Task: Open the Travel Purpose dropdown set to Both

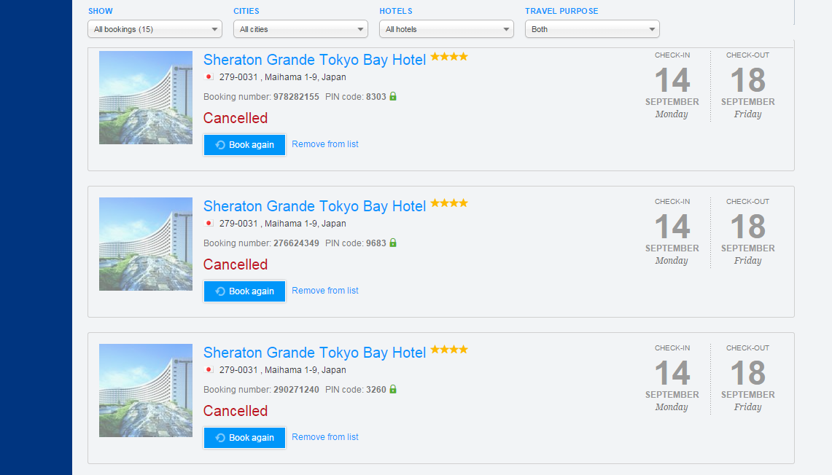Action: pyautogui.click(x=592, y=29)
